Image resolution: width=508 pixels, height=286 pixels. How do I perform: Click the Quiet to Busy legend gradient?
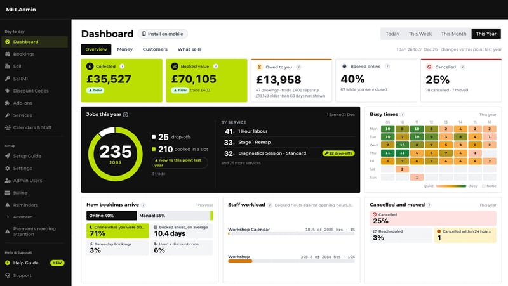coord(451,186)
